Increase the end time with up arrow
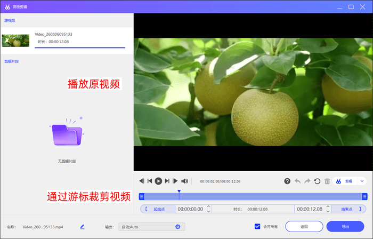Image resolution: width=373 pixels, height=239 pixels. tap(328, 206)
